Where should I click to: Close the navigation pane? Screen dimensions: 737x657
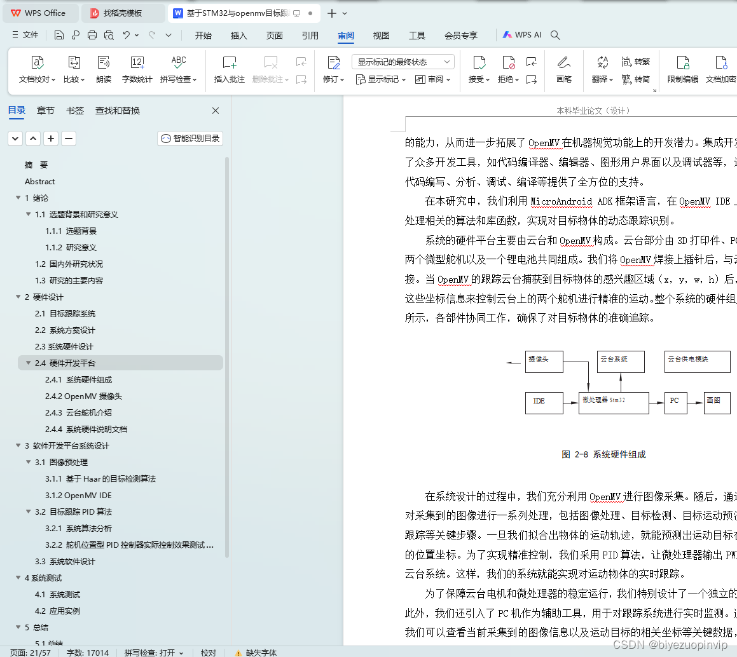point(216,111)
